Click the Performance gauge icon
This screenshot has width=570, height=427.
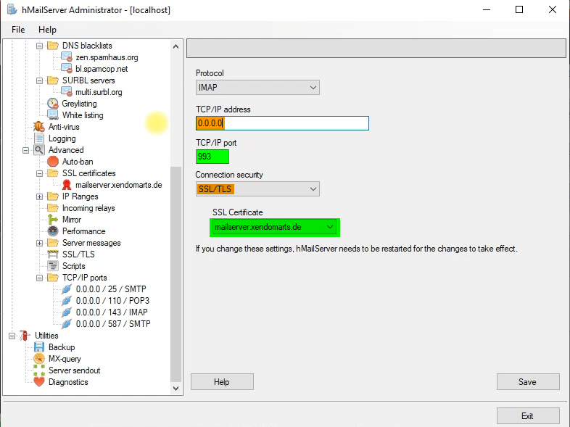[53, 231]
